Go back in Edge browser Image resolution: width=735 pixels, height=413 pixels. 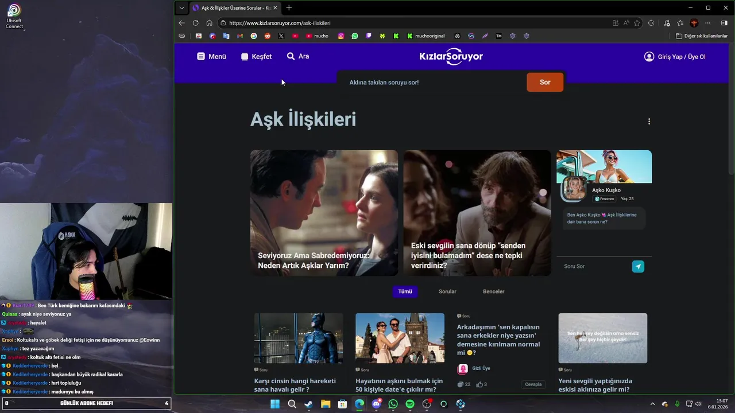(181, 23)
